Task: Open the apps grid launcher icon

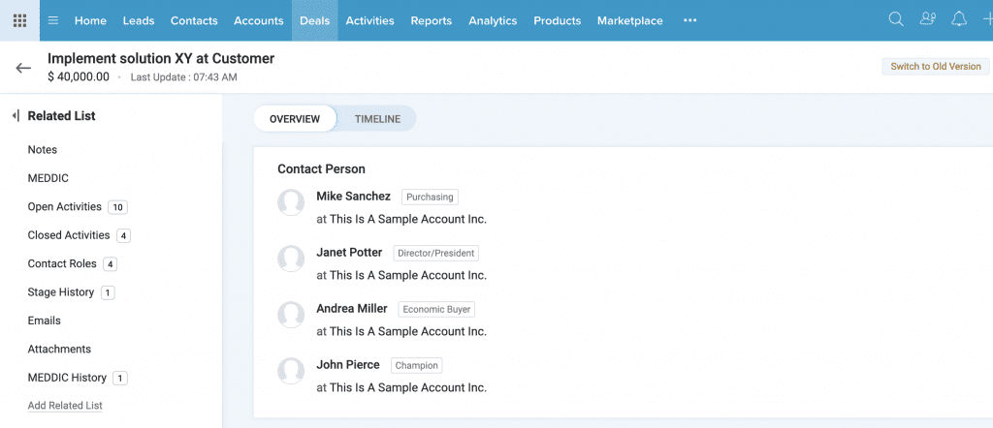Action: (x=19, y=20)
